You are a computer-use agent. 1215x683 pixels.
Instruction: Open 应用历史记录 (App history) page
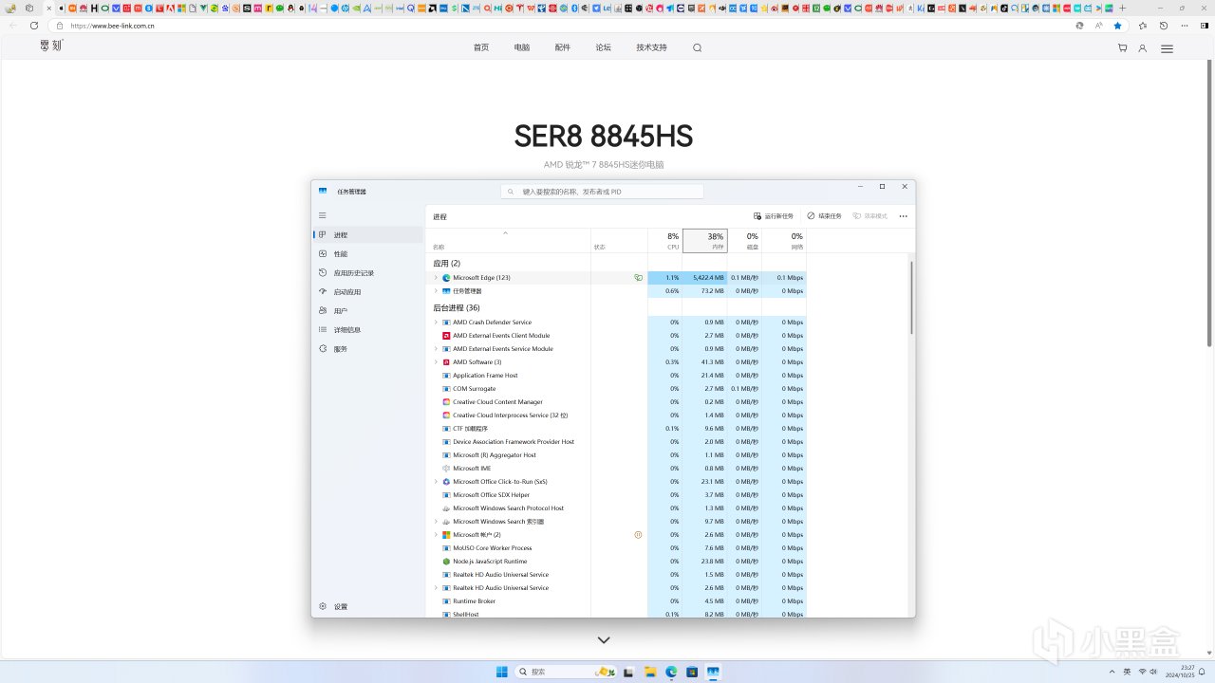point(368,273)
